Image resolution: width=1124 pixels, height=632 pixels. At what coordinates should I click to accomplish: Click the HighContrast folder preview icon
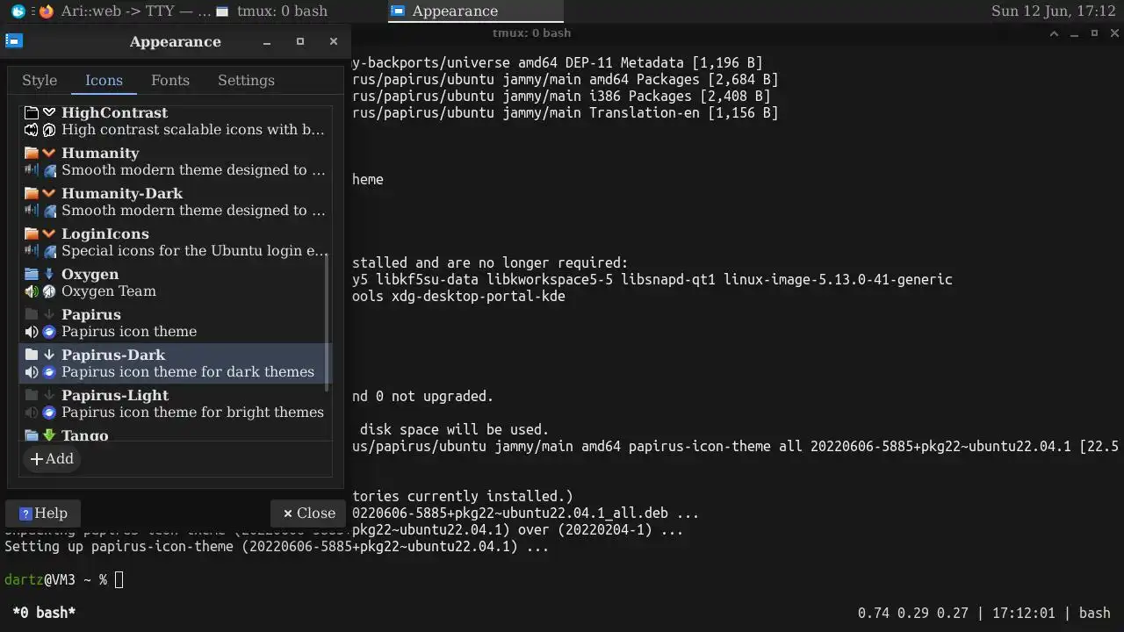pyautogui.click(x=32, y=112)
